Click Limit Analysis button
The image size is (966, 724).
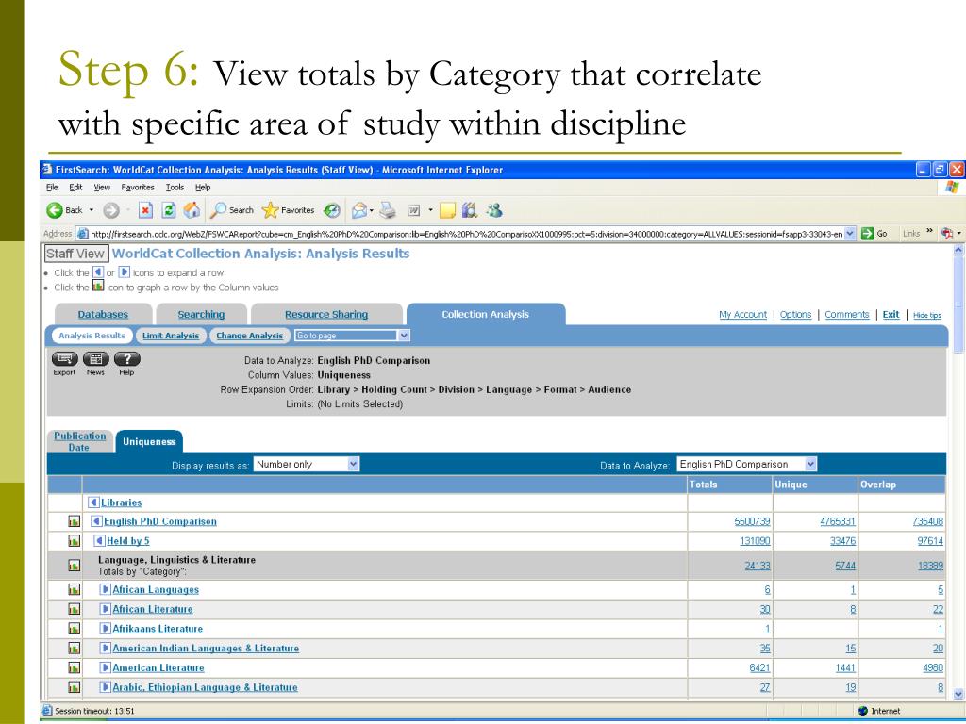tap(171, 336)
